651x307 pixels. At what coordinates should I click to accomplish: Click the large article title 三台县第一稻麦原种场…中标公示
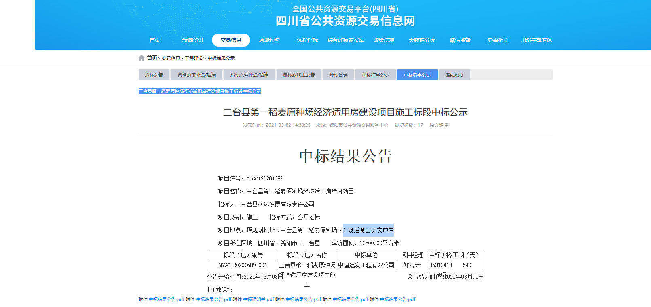(345, 112)
